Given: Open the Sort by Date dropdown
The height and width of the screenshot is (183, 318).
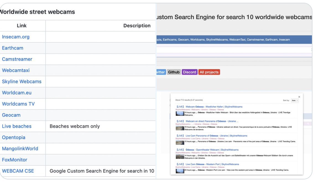Looking at the screenshot, I should pos(294,100).
